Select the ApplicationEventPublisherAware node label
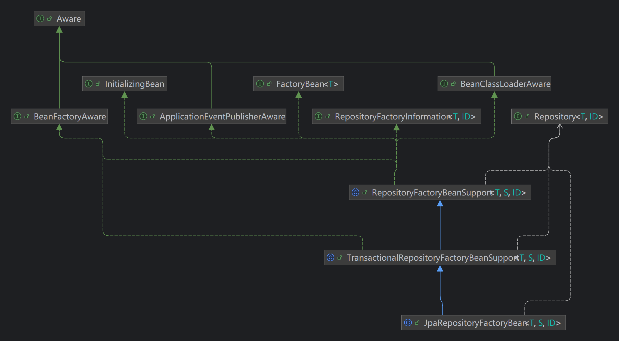The height and width of the screenshot is (341, 619). 222,116
